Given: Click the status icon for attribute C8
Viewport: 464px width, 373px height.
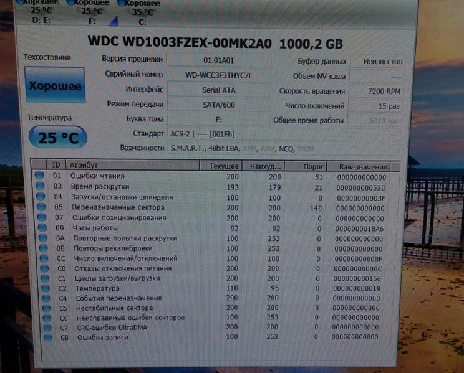Looking at the screenshot, I should coord(48,338).
